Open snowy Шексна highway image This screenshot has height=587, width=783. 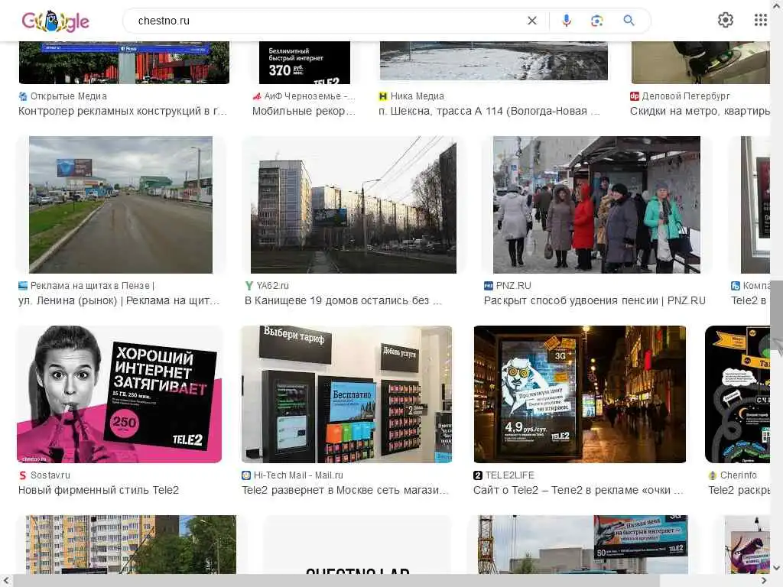[x=494, y=61]
